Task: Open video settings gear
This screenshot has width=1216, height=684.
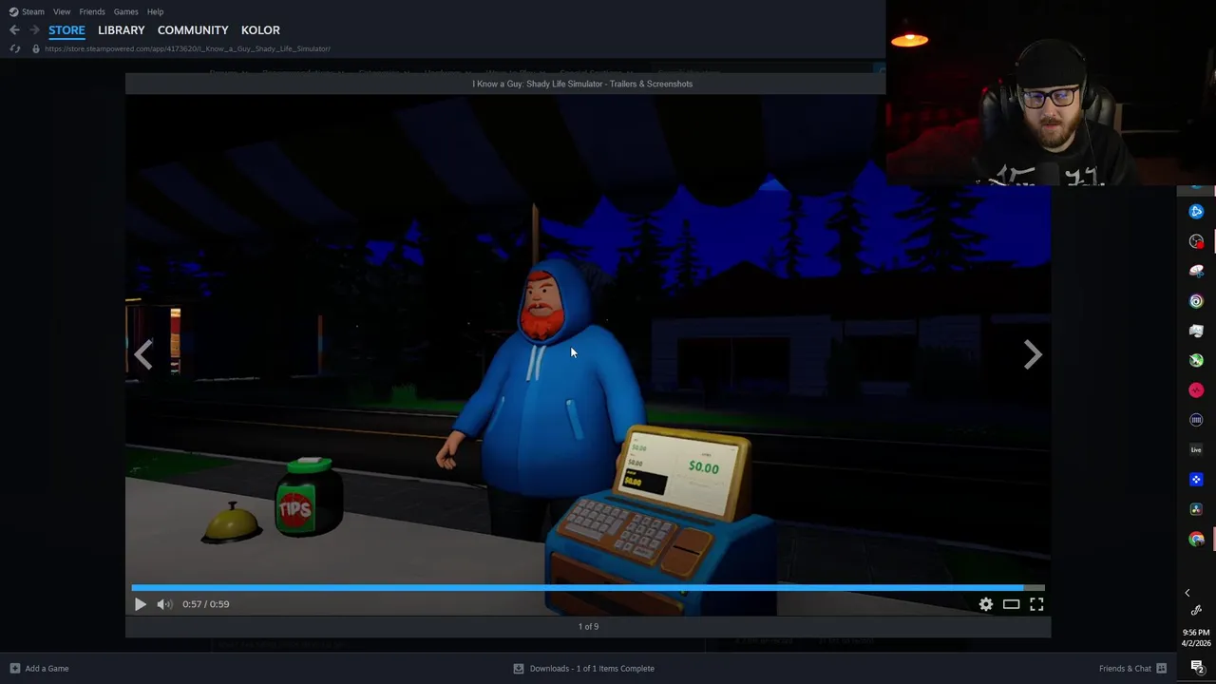Action: [x=986, y=604]
